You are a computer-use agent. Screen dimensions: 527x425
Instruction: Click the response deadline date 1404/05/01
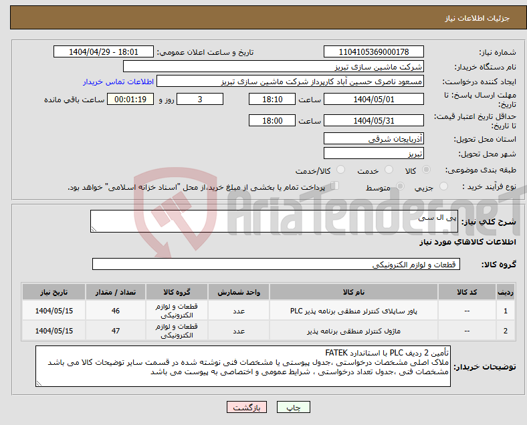[x=373, y=99]
